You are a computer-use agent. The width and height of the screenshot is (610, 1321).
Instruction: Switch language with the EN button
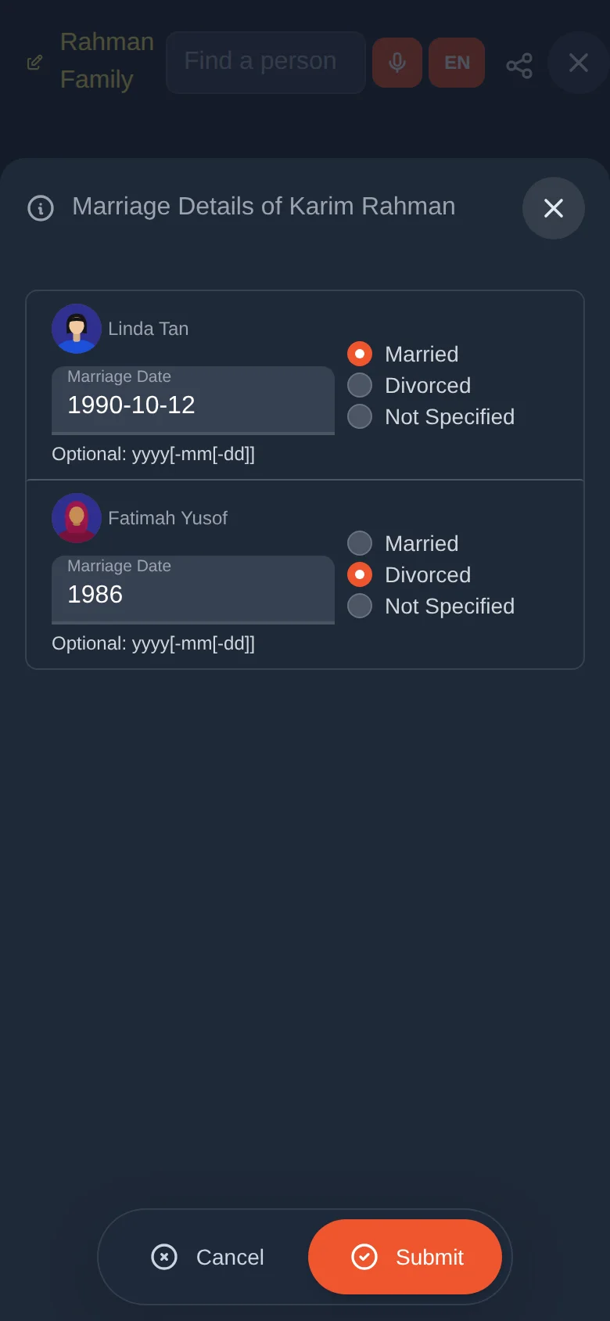tap(457, 63)
